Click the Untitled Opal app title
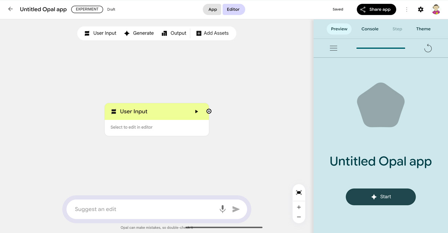 click(x=43, y=9)
